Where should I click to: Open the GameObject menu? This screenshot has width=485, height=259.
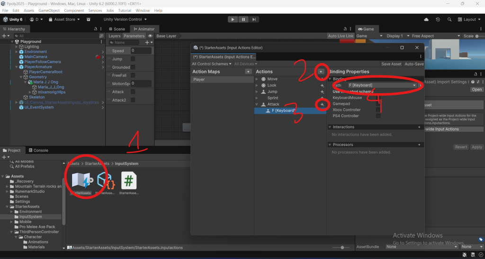tap(49, 10)
